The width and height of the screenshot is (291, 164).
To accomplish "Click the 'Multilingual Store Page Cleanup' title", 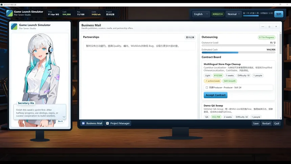I will [222, 64].
